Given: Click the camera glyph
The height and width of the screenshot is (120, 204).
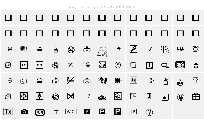Looking at the screenshot, I should tap(24, 112).
